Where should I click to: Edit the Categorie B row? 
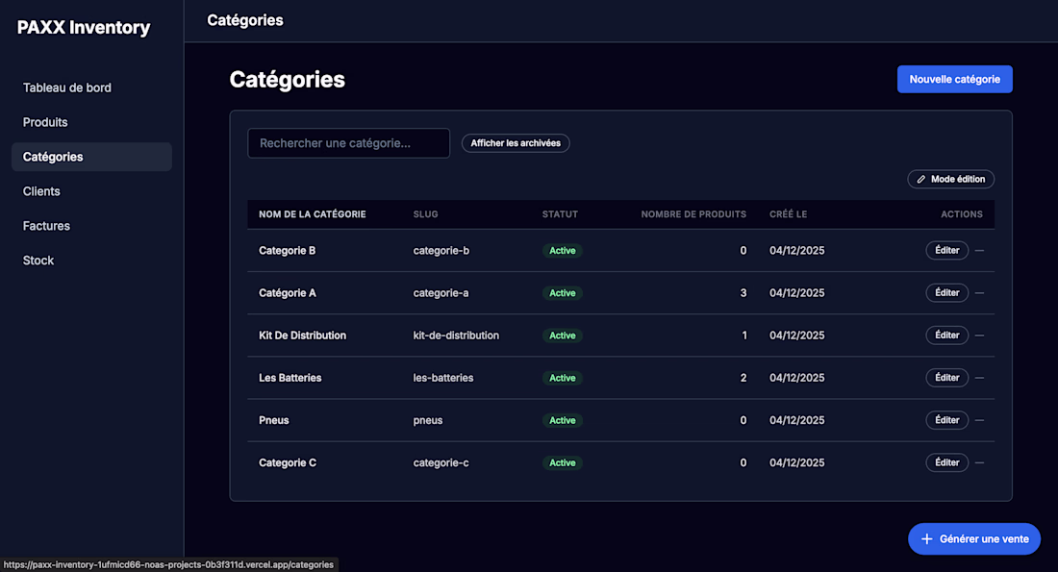pos(946,251)
